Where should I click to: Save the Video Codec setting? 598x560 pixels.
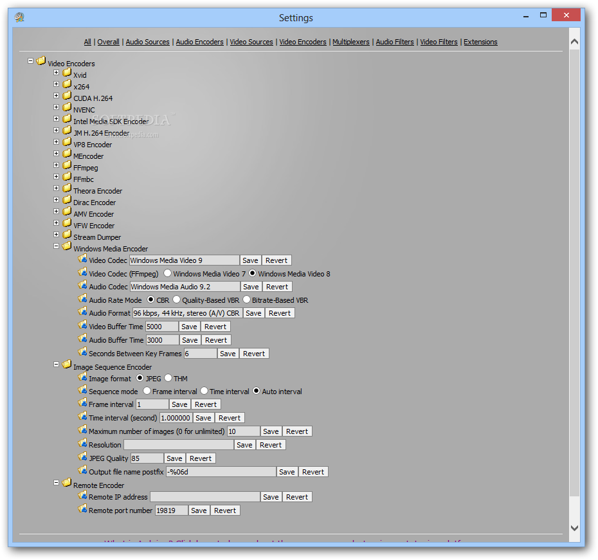(250, 260)
